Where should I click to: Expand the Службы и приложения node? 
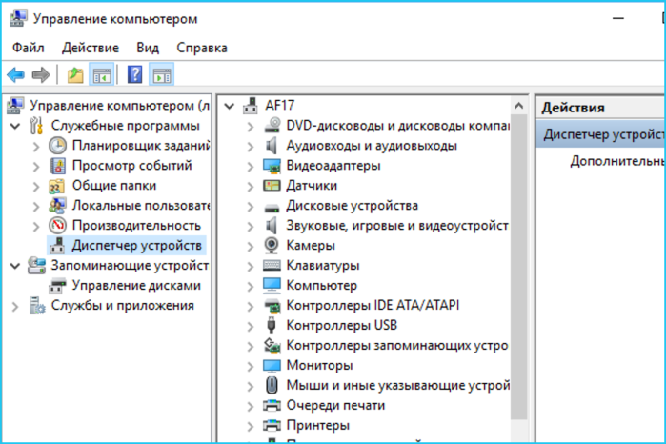coord(15,306)
